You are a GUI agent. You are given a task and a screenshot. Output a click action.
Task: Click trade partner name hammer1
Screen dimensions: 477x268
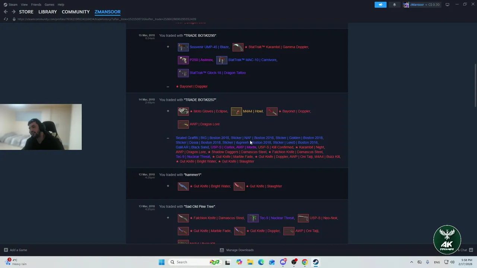[193, 175]
